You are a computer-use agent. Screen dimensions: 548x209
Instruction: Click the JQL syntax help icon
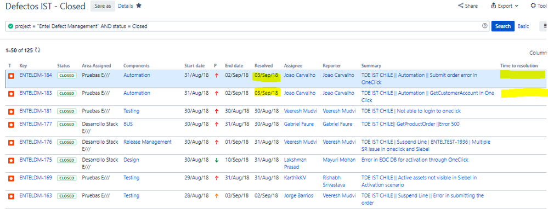[484, 26]
